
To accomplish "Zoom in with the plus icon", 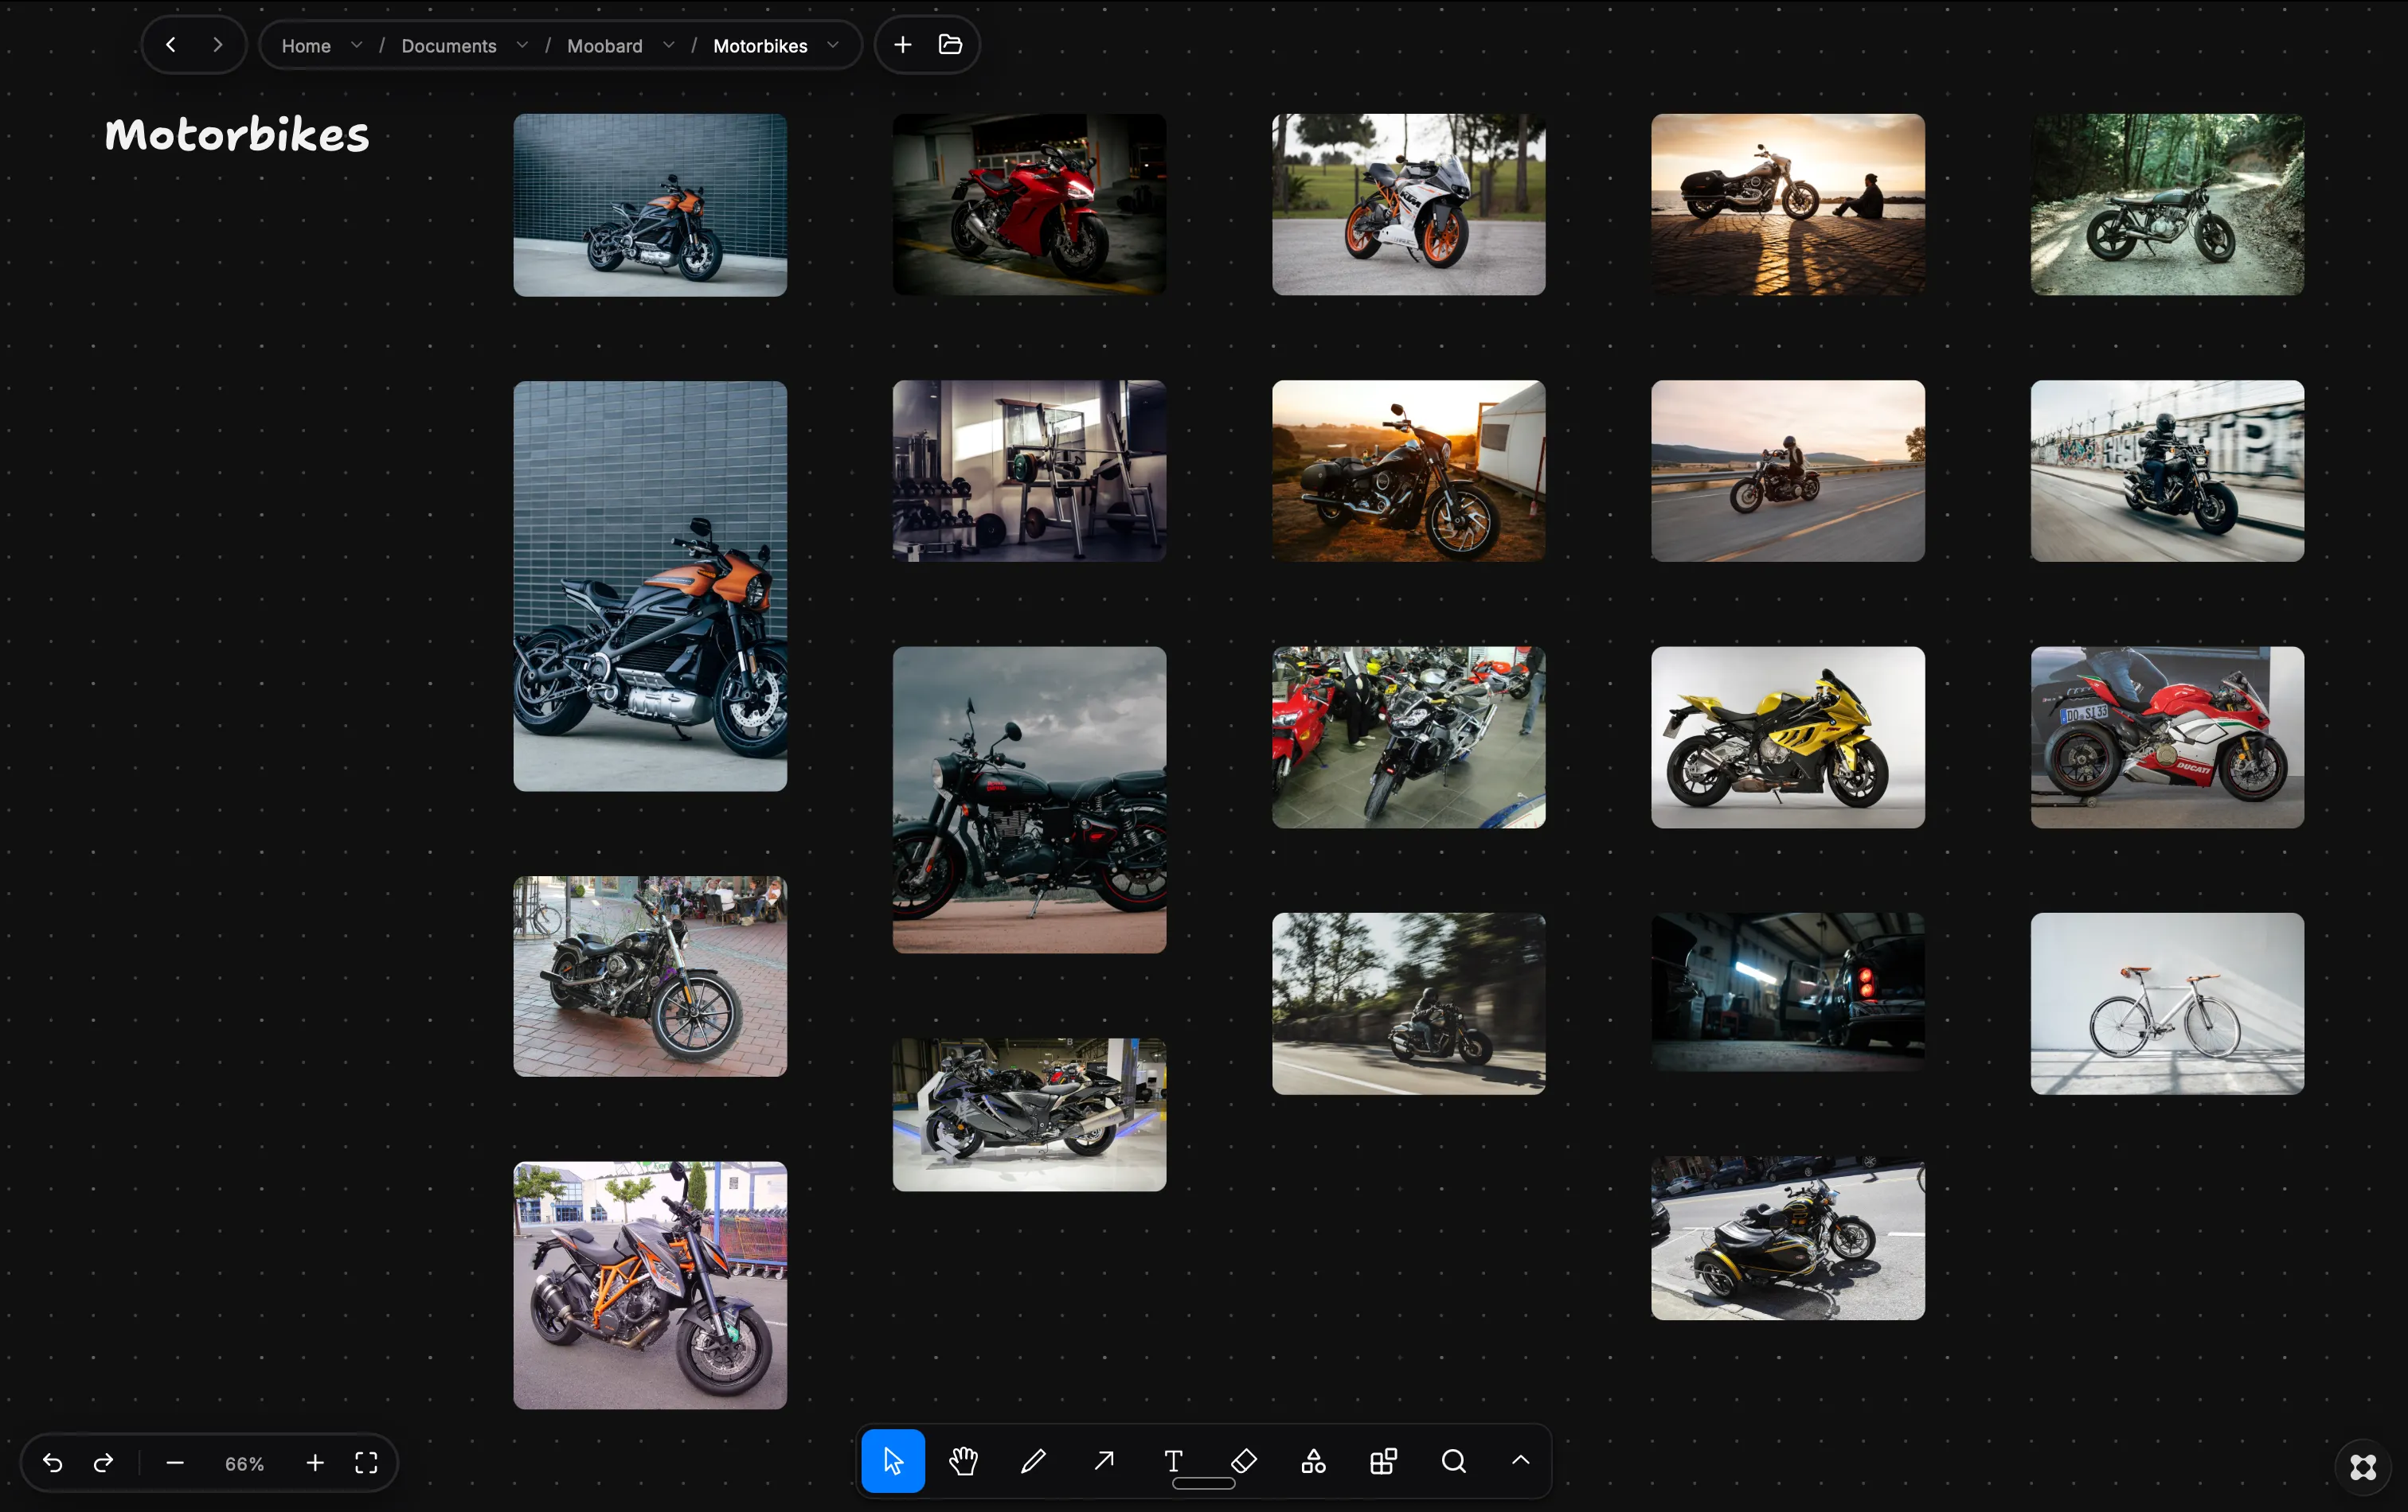I will click(315, 1463).
